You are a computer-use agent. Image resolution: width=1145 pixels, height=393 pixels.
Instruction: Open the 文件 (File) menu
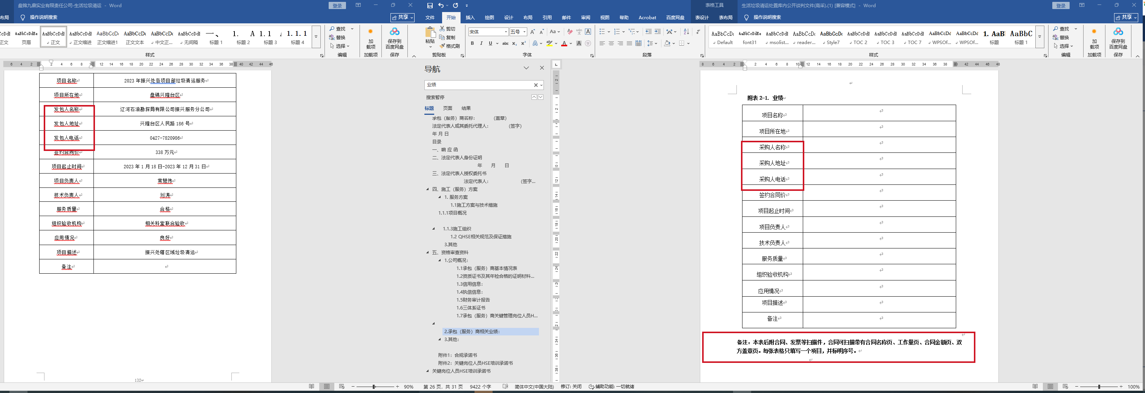coord(430,18)
